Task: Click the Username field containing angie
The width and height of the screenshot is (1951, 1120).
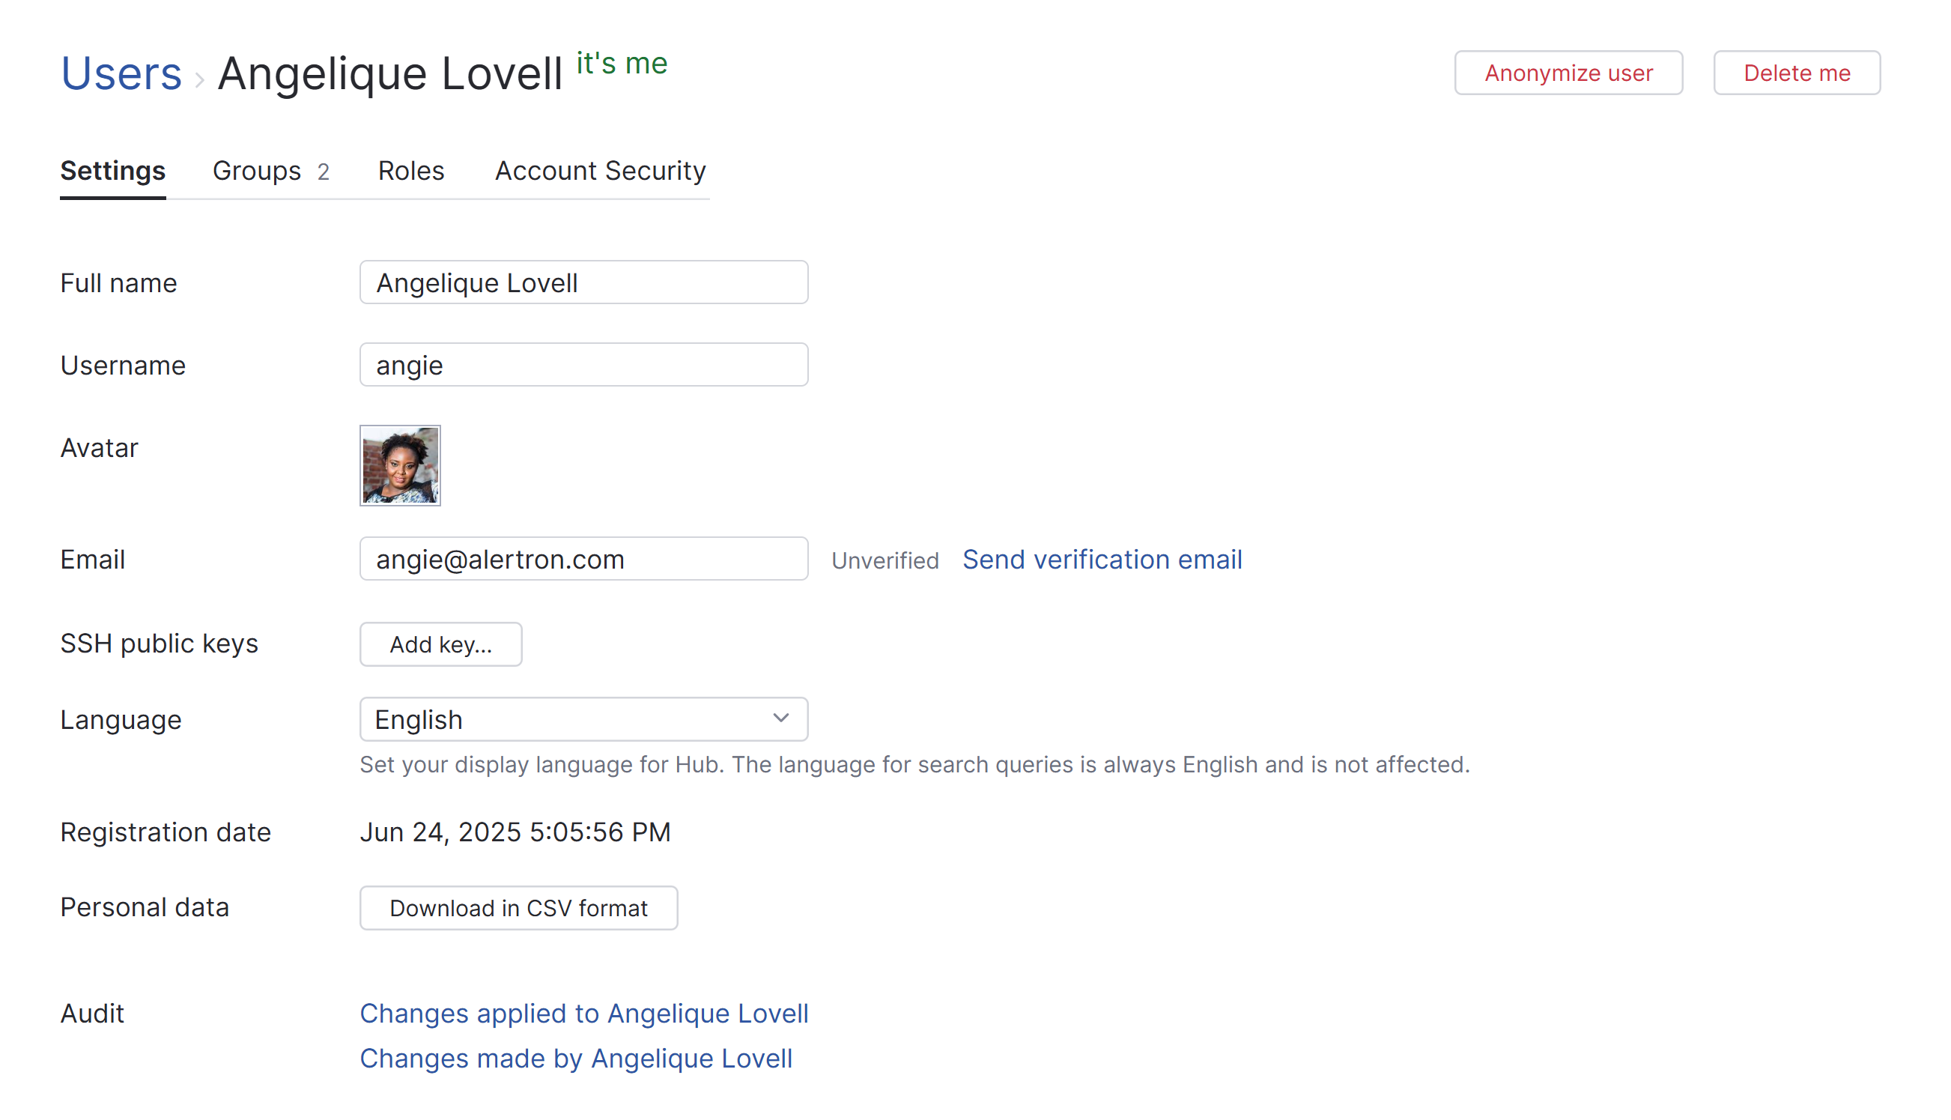Action: pos(583,365)
